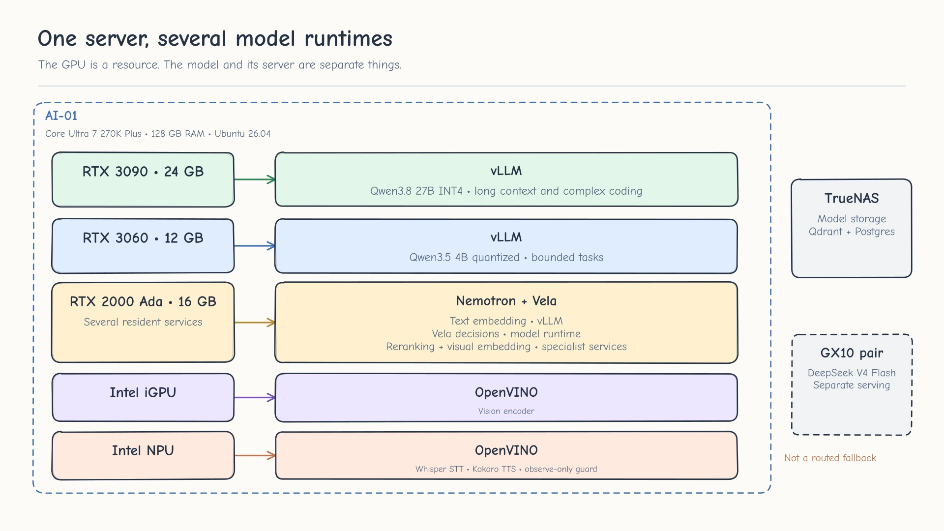Click OpenVINO heading above Vision encoder
944x531 pixels.
[506, 392]
